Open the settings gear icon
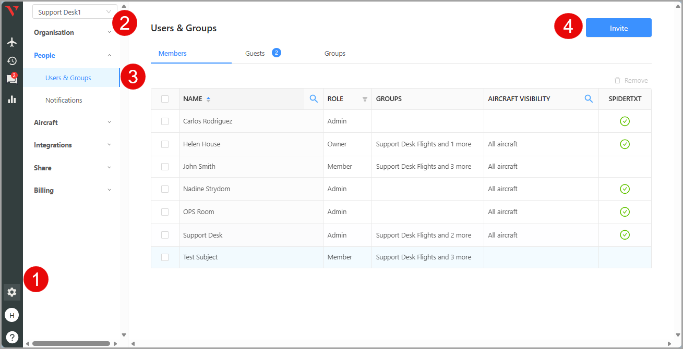683x349 pixels. coord(11,292)
